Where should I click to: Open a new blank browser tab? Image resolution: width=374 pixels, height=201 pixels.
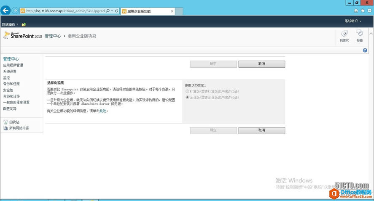(x=179, y=11)
